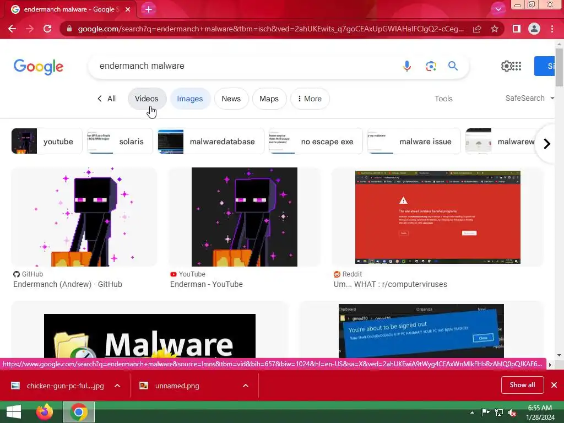Click the muted volume tray icon
Image resolution: width=564 pixels, height=423 pixels.
click(512, 413)
